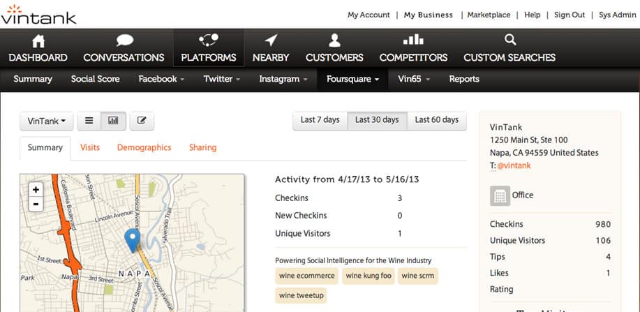
Task: Click the edit pencil icon button
Action: [142, 121]
